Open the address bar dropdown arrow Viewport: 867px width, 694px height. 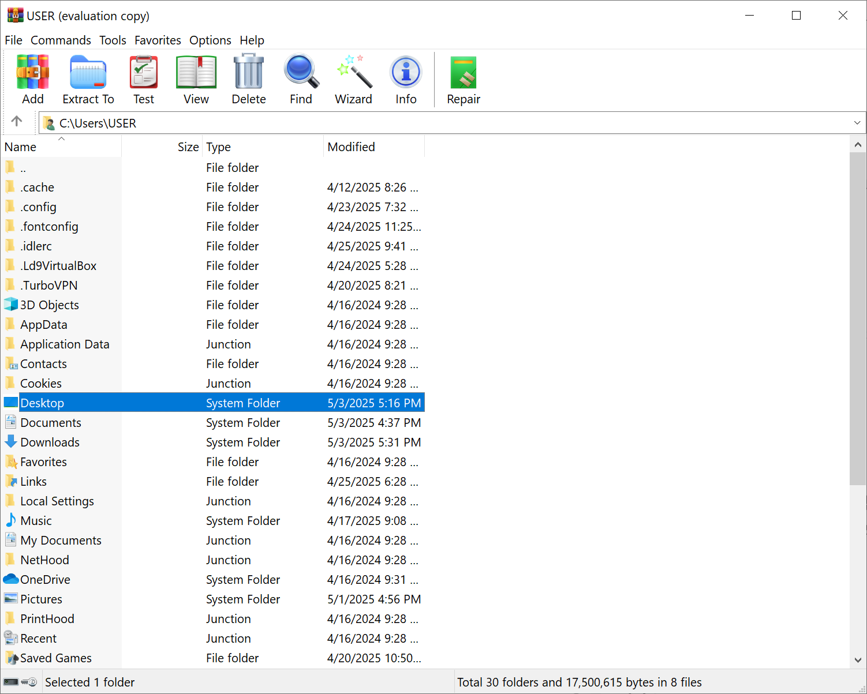click(857, 123)
